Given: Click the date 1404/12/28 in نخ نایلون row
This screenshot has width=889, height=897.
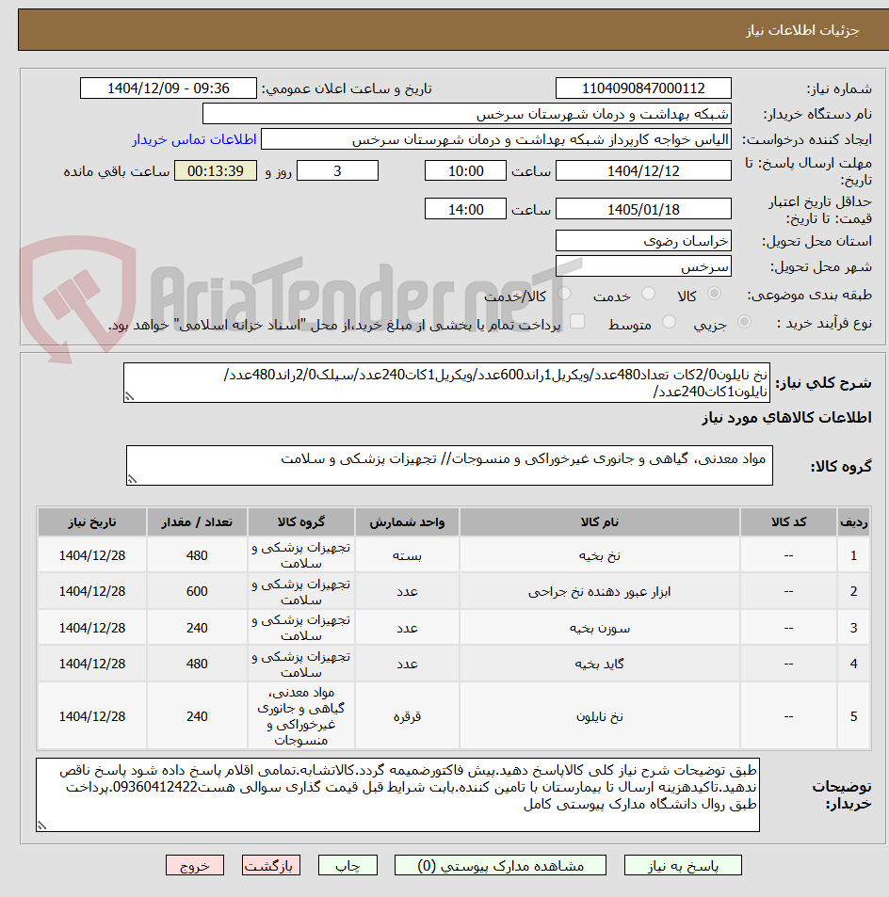Looking at the screenshot, I should [x=92, y=716].
